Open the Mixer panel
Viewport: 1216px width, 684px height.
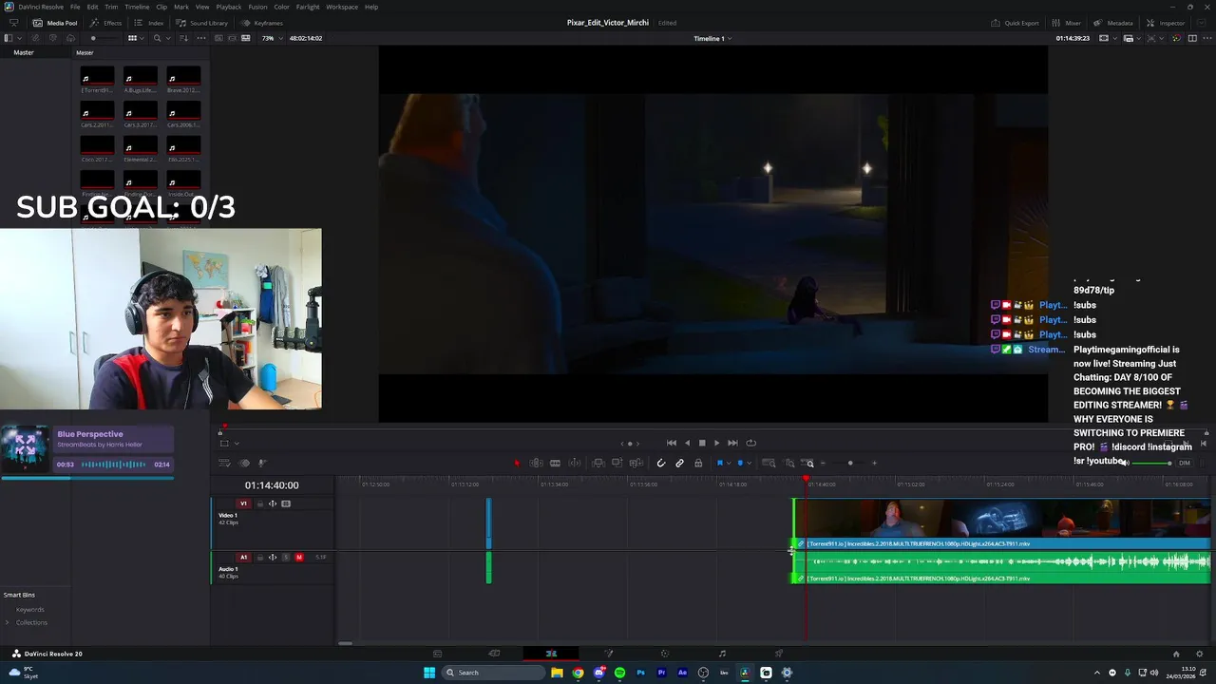[x=1066, y=23]
